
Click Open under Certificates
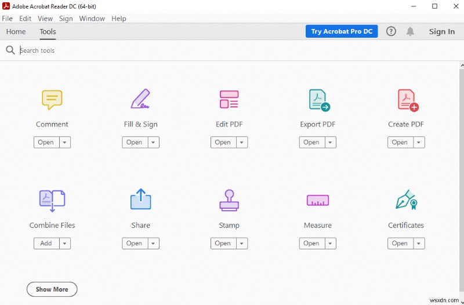point(400,244)
